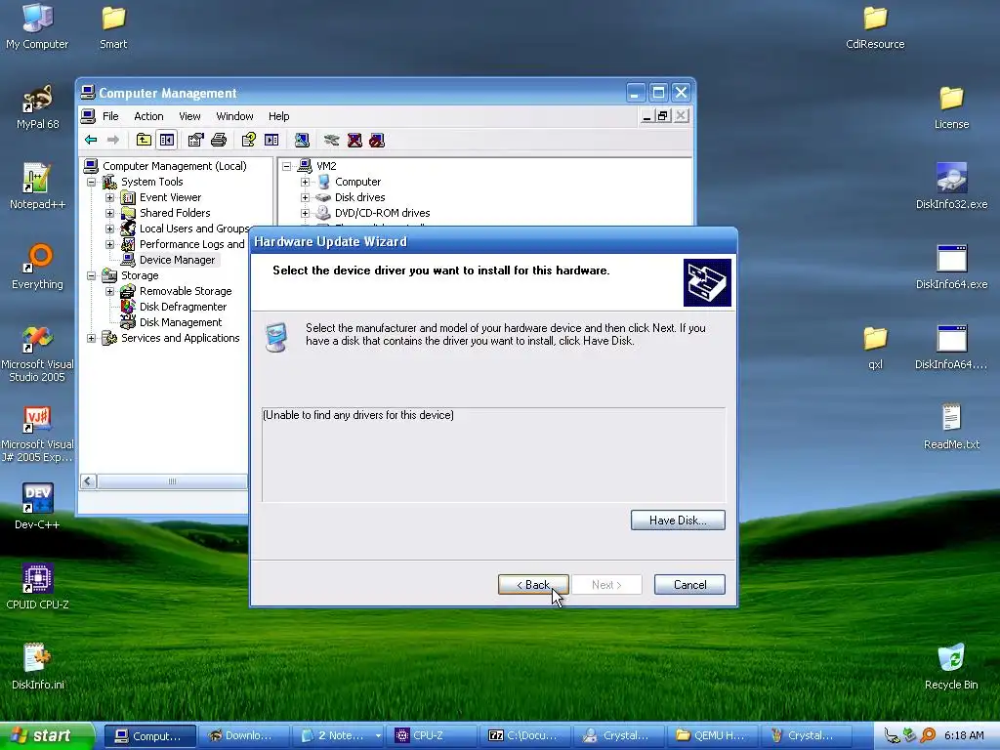Viewport: 1000px width, 750px height.
Task: Click the Back button in wizard
Action: tap(533, 585)
